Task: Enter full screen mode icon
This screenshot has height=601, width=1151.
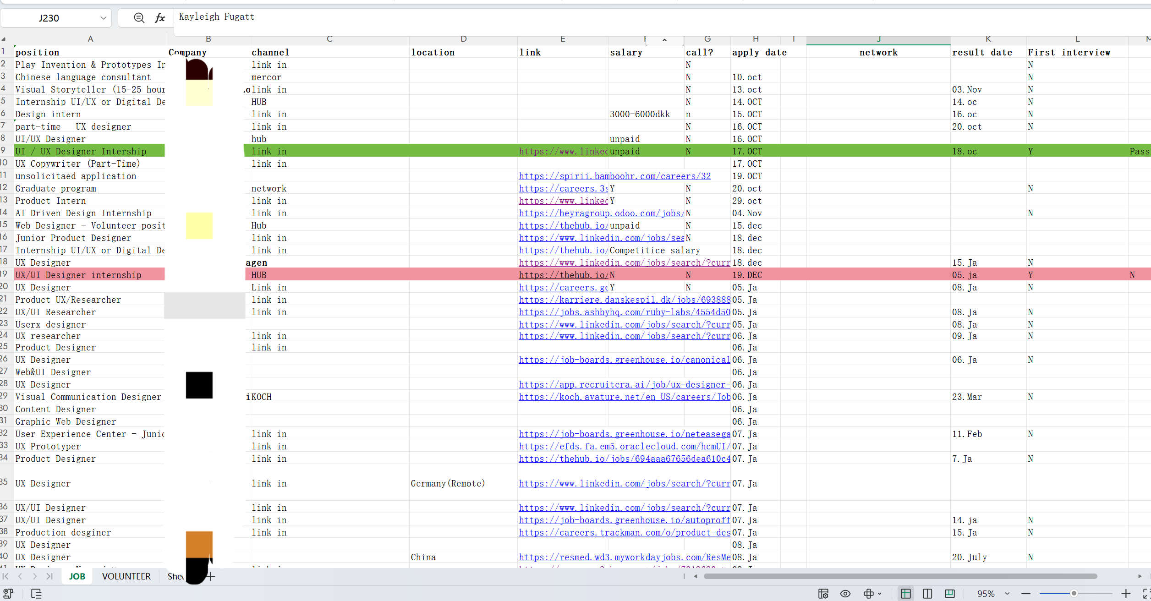Action: [1146, 594]
